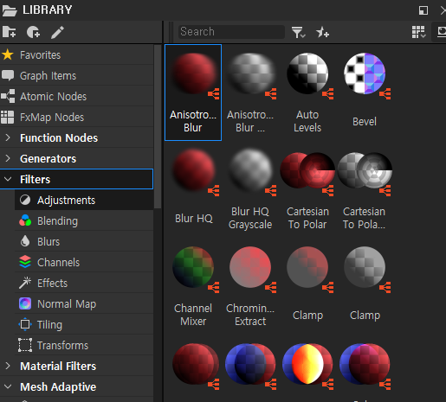
Task: Expand the Material Filters chevron
Action: 8,366
